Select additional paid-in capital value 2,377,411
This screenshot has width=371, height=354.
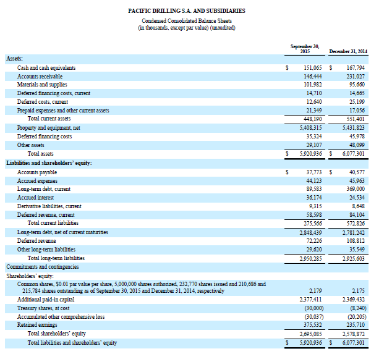click(x=310, y=300)
